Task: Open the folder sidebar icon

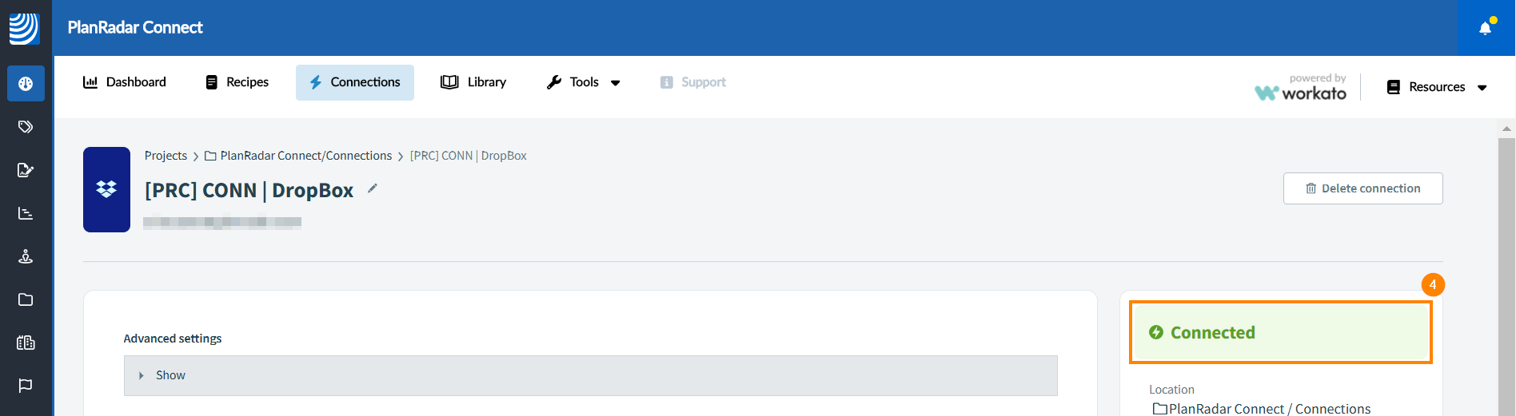Action: (x=26, y=299)
